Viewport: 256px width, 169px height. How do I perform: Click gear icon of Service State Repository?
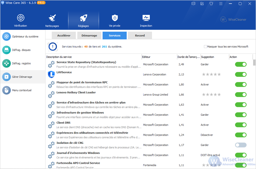(x=51, y=64)
